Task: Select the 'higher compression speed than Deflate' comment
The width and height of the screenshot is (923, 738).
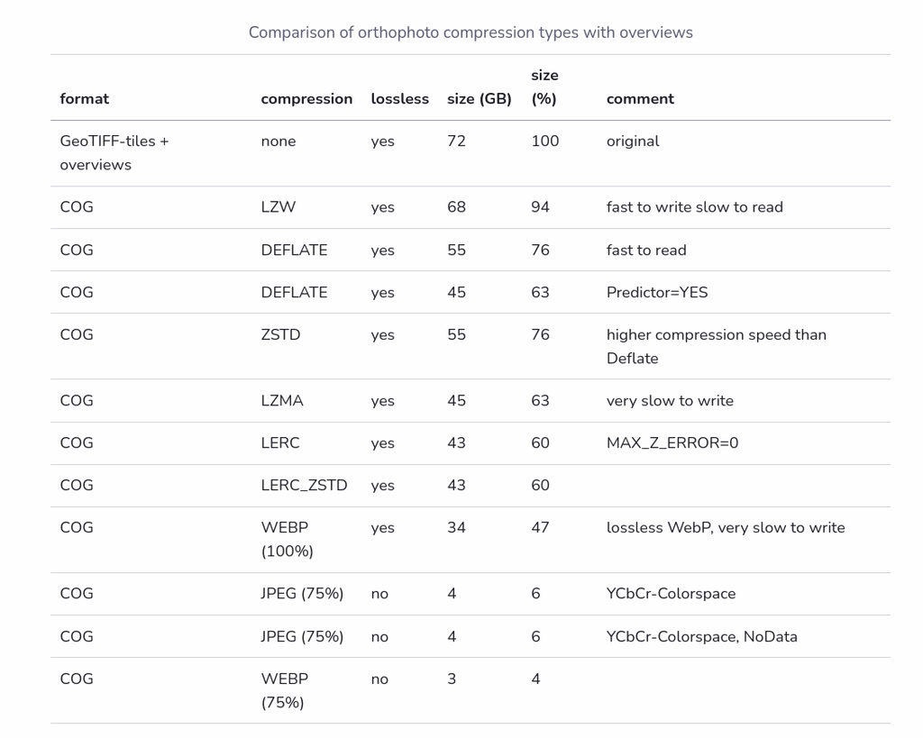Action: (x=717, y=347)
